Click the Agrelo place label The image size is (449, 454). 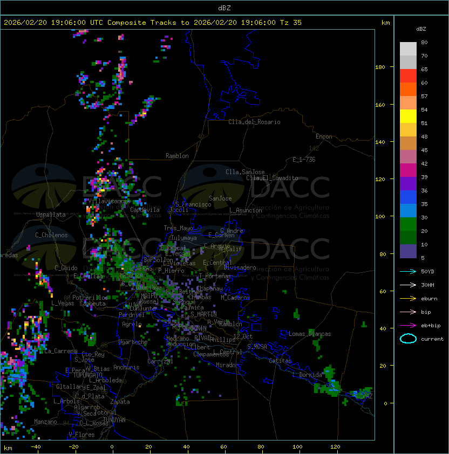132,324
